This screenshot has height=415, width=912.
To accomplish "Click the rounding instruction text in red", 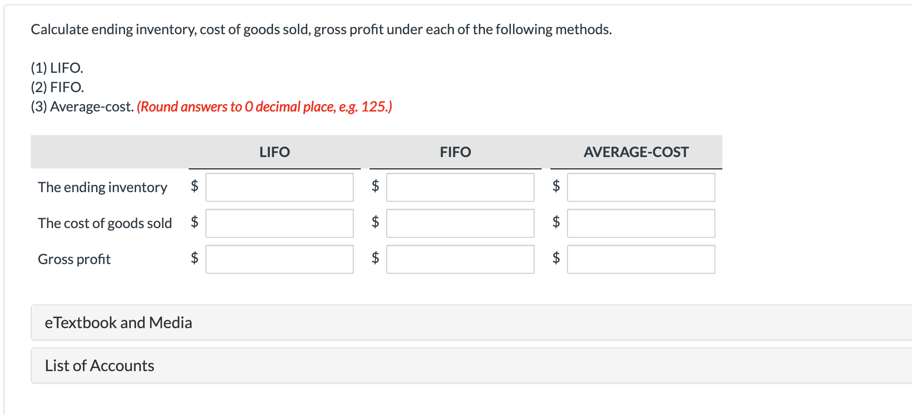I will click(x=264, y=106).
